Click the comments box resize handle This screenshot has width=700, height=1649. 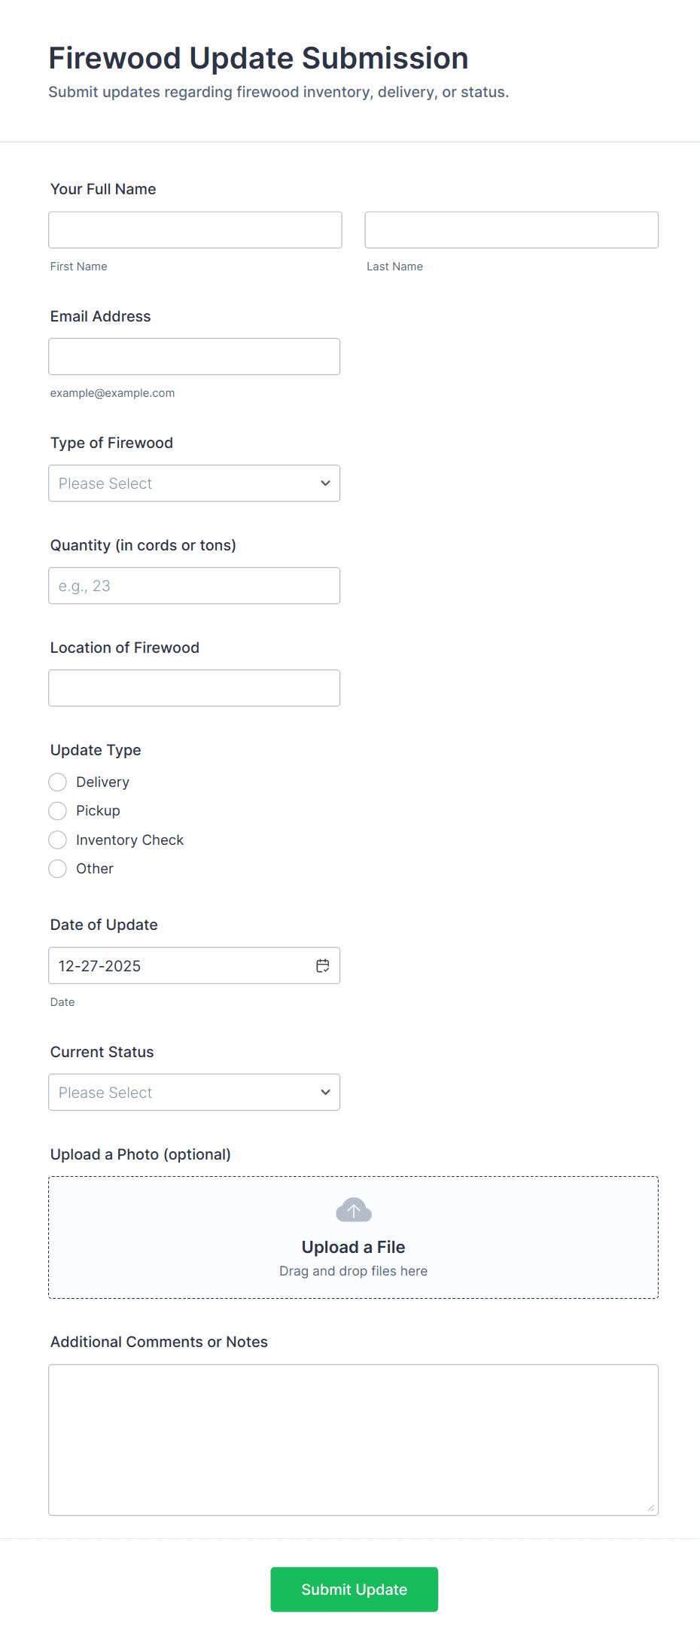650,1507
